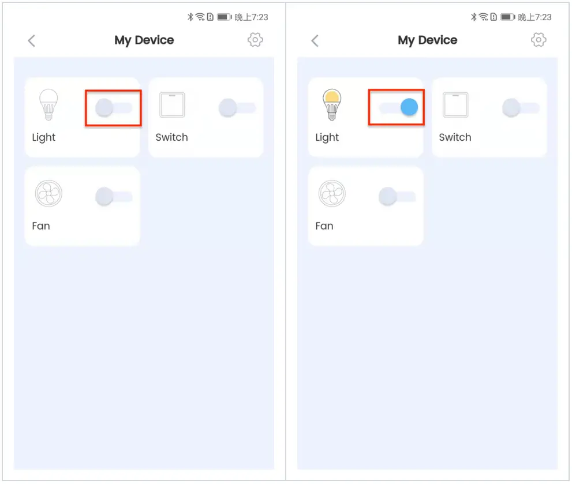Turn on the Light toggle in left screen
Screen dimensions: 572x484
pyautogui.click(x=114, y=108)
